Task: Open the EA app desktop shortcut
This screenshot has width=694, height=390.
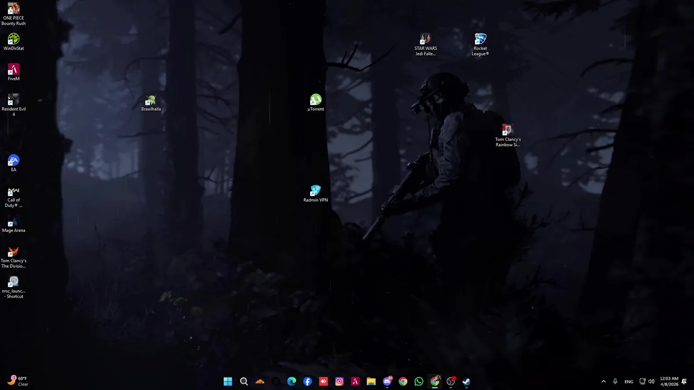Action: (14, 164)
